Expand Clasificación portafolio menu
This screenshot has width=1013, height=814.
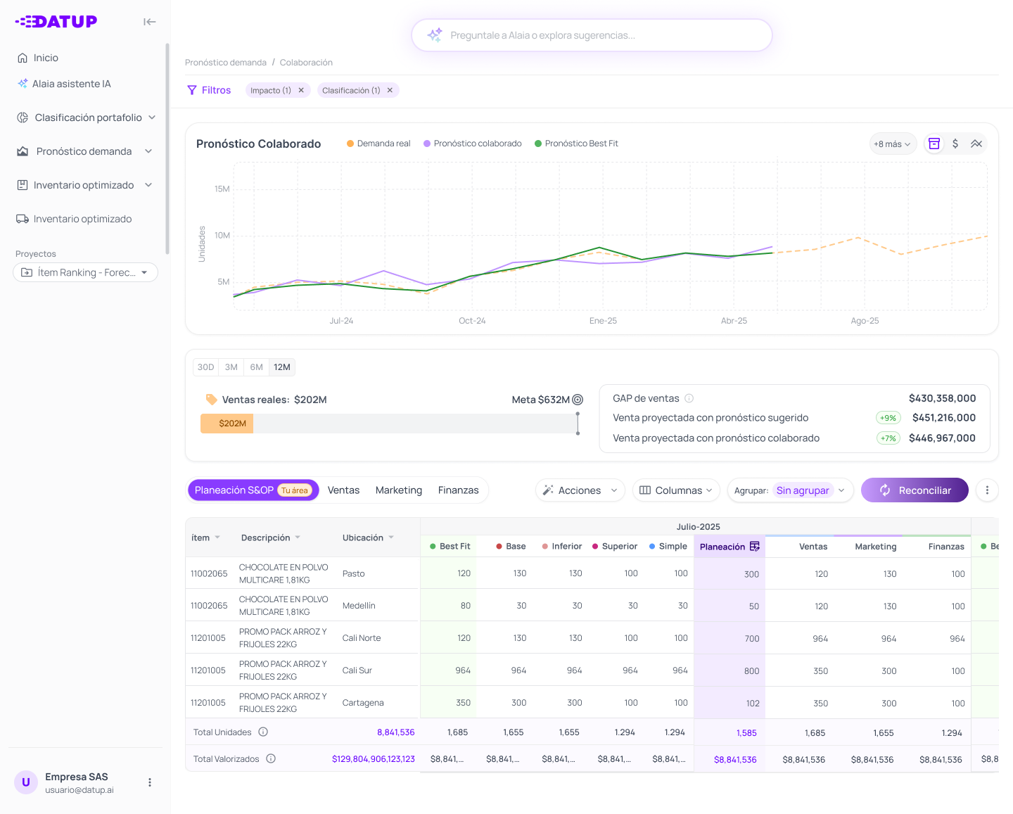pyautogui.click(x=86, y=117)
